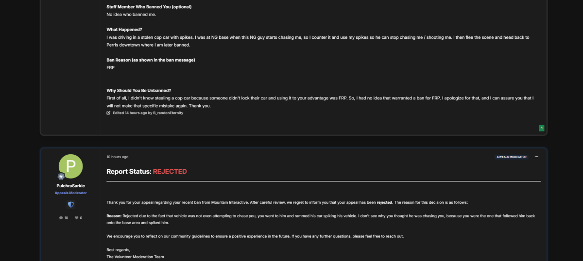Open PulchraSarkic's green P avatar
The image size is (583, 261).
coord(70,166)
